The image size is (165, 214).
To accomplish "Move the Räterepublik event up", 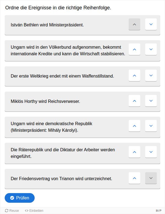I will pyautogui.click(x=134, y=152).
